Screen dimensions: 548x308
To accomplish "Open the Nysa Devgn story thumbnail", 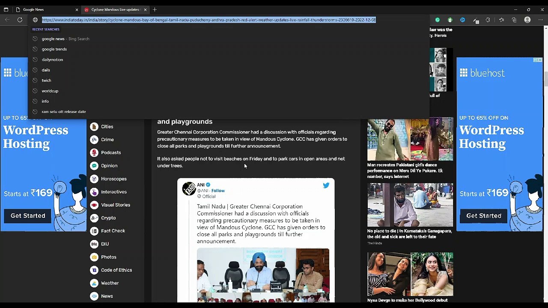I will pos(410,274).
